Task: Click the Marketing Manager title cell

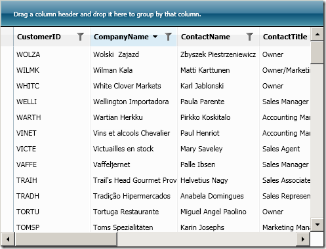Action: [x=285, y=226]
